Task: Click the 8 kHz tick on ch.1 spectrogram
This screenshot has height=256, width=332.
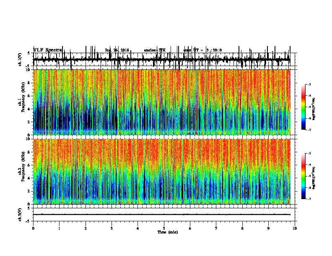Action: pyautogui.click(x=29, y=83)
